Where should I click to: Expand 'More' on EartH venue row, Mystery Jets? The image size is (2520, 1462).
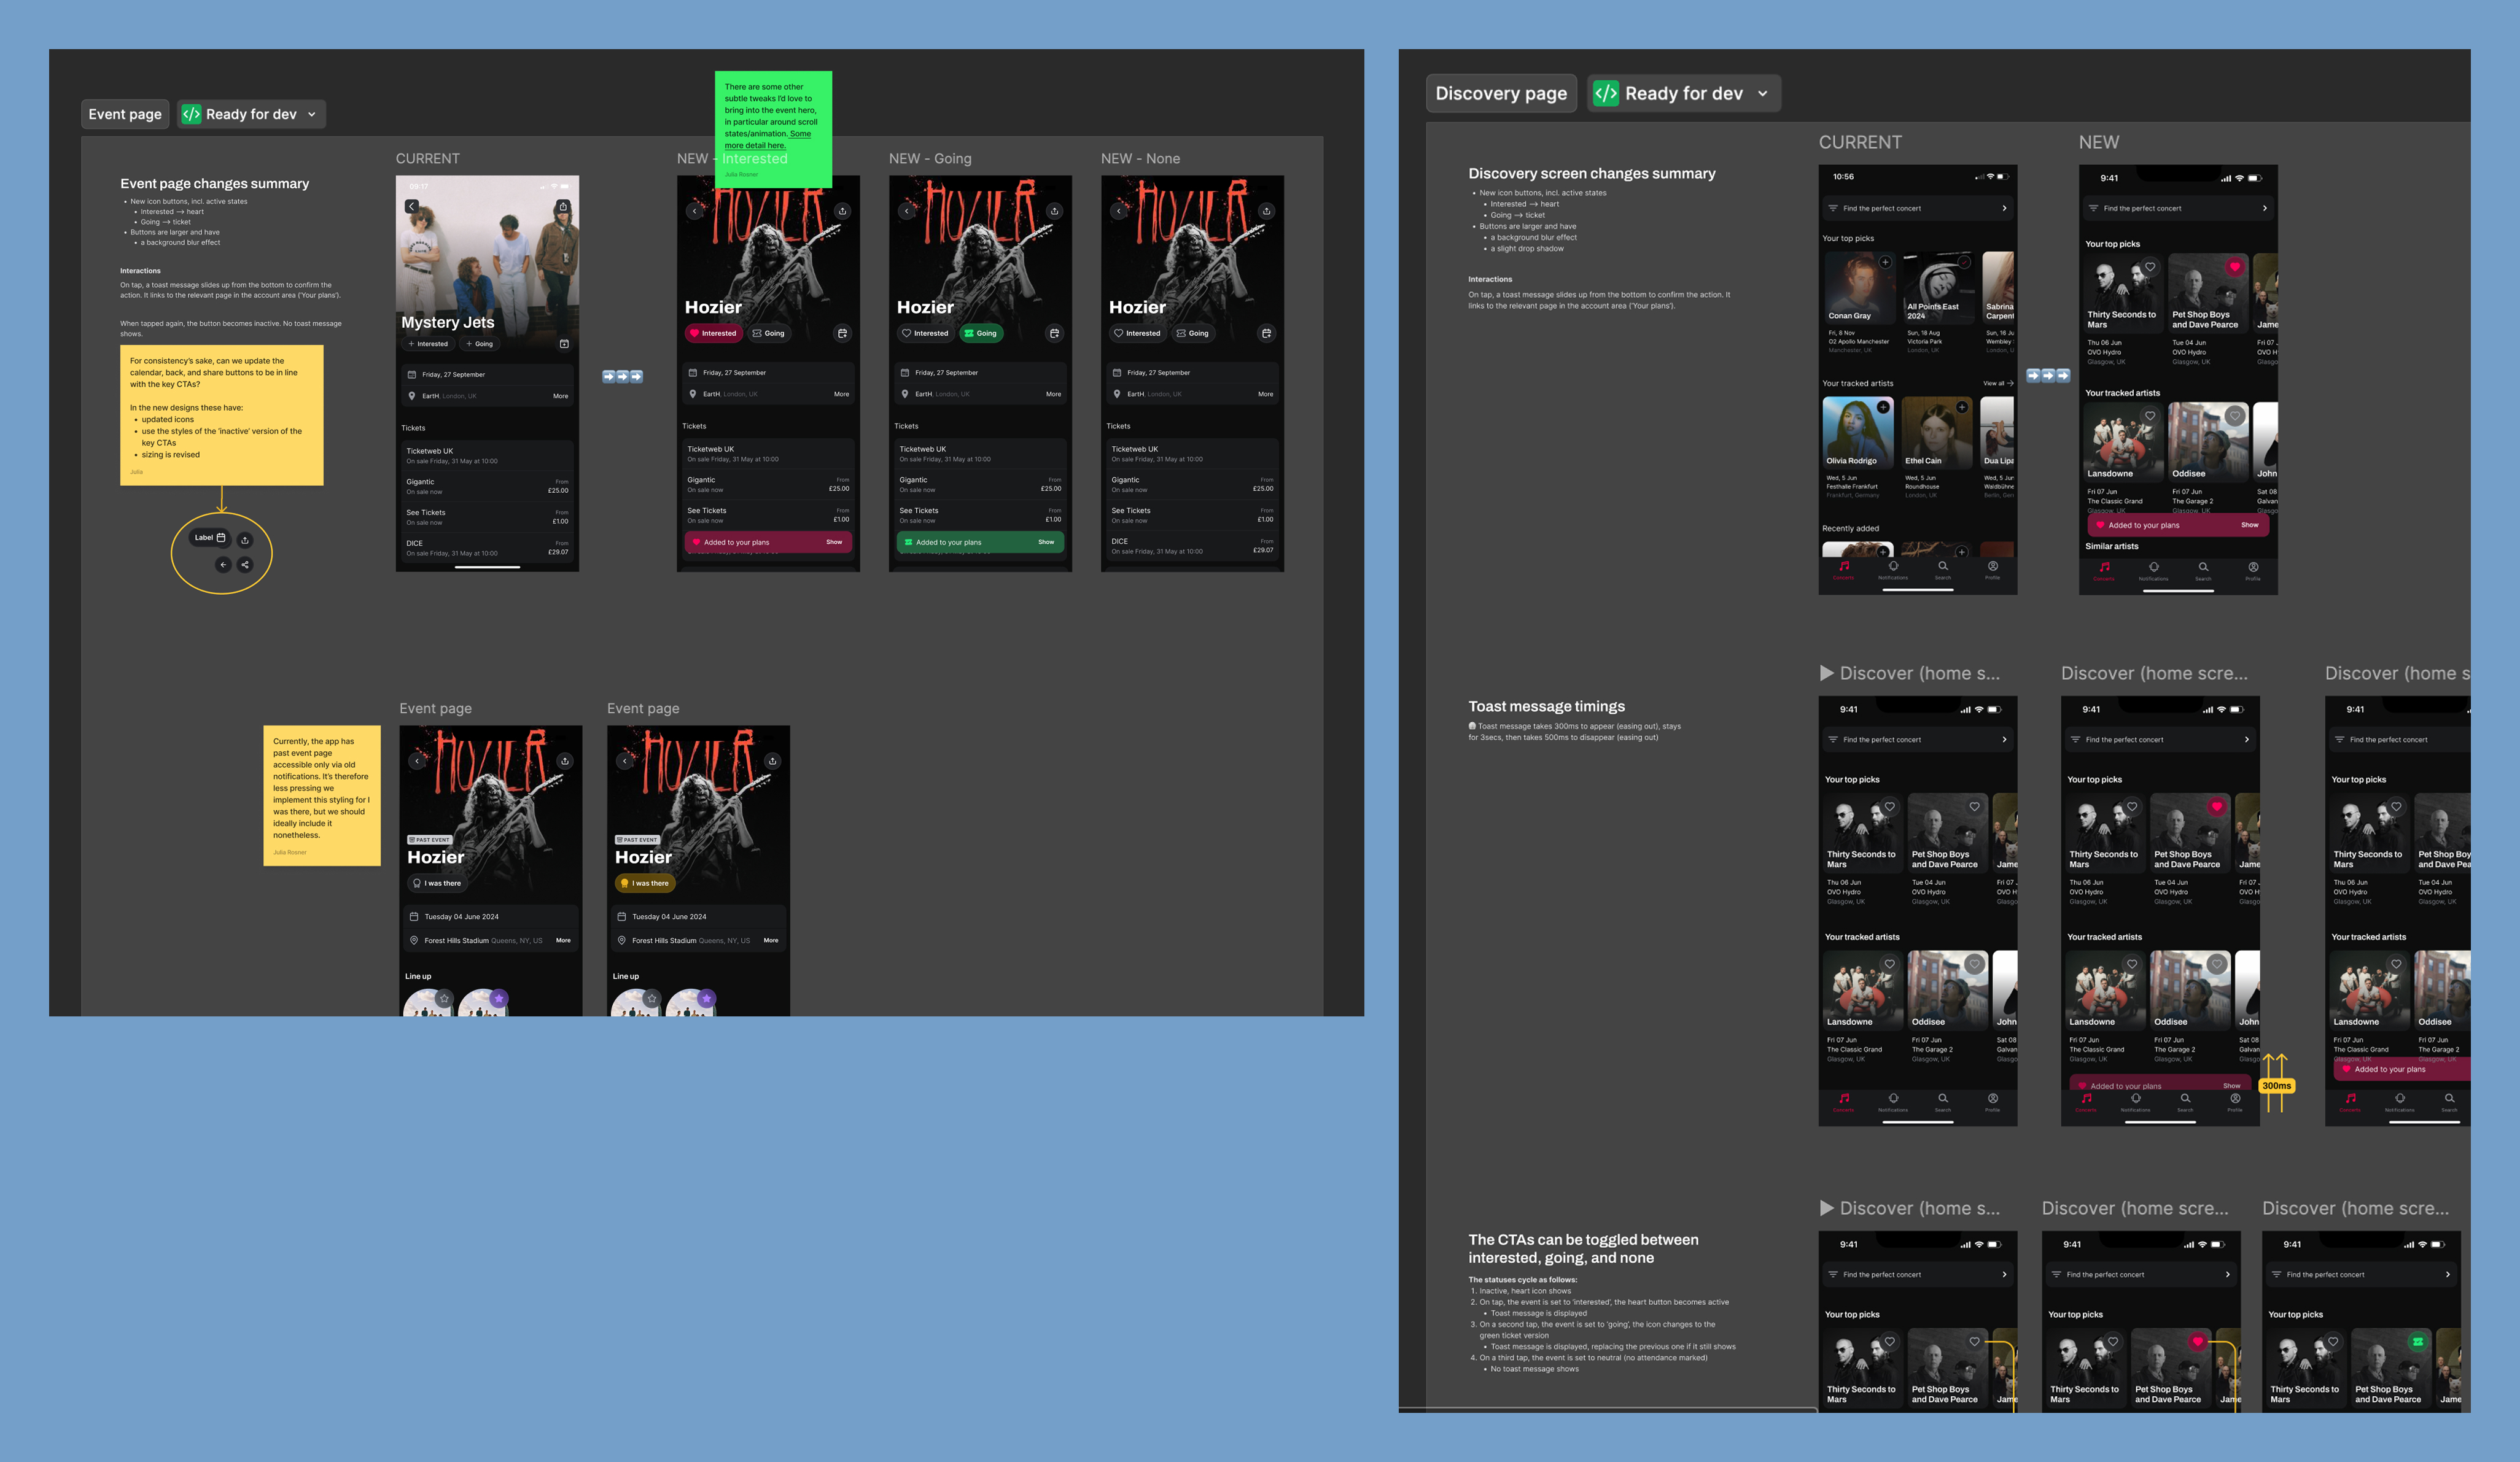click(561, 396)
